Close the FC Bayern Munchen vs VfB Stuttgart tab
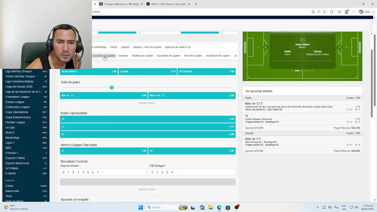 [x=142, y=4]
